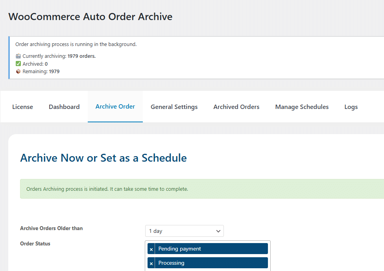This screenshot has height=271, width=384.
Task: Open the License tab
Action: (22, 107)
